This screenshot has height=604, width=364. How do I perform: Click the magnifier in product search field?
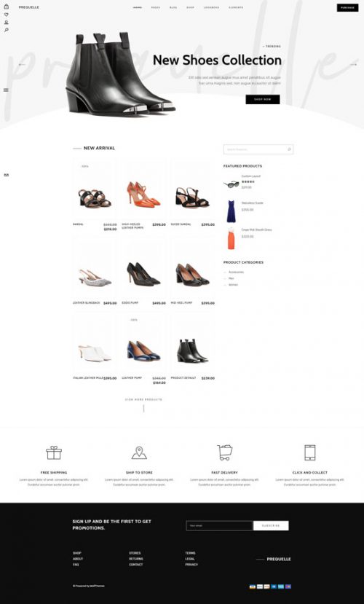coord(289,149)
